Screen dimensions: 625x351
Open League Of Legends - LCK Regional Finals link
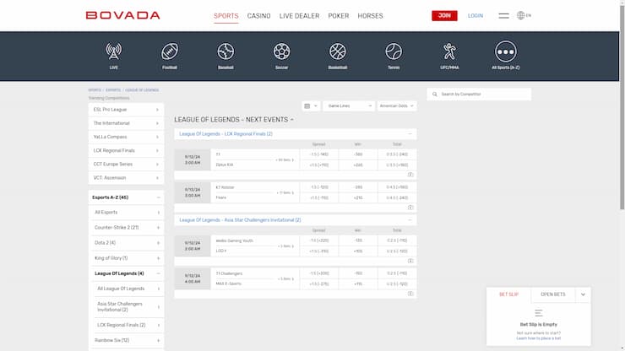pos(226,134)
